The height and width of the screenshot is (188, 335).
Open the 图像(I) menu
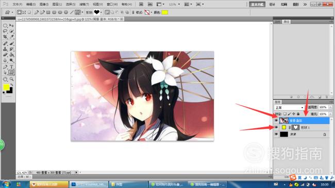click(x=44, y=4)
